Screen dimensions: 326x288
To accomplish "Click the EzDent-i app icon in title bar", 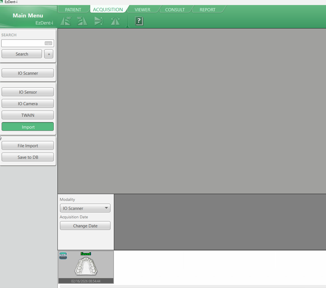I will point(2,2).
